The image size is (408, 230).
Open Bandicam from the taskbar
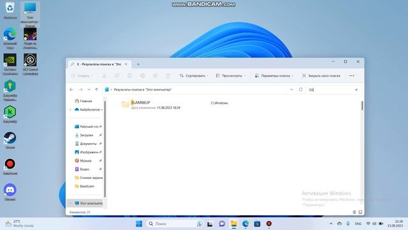(269, 224)
